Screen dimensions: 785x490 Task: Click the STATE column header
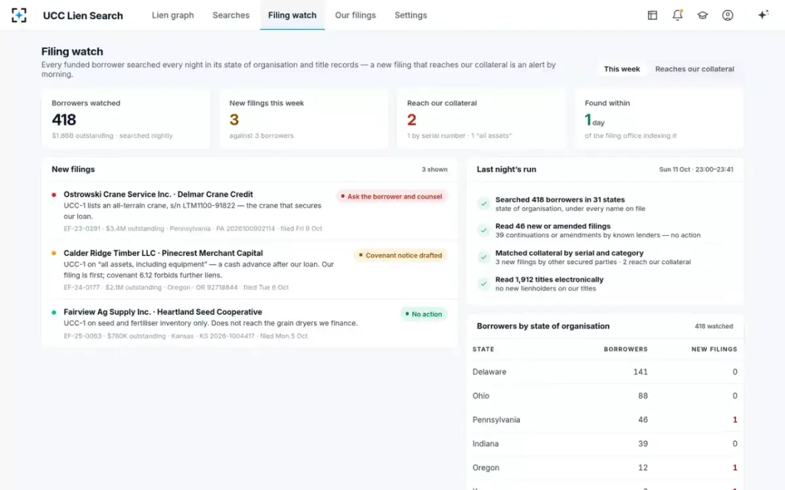[x=483, y=350]
